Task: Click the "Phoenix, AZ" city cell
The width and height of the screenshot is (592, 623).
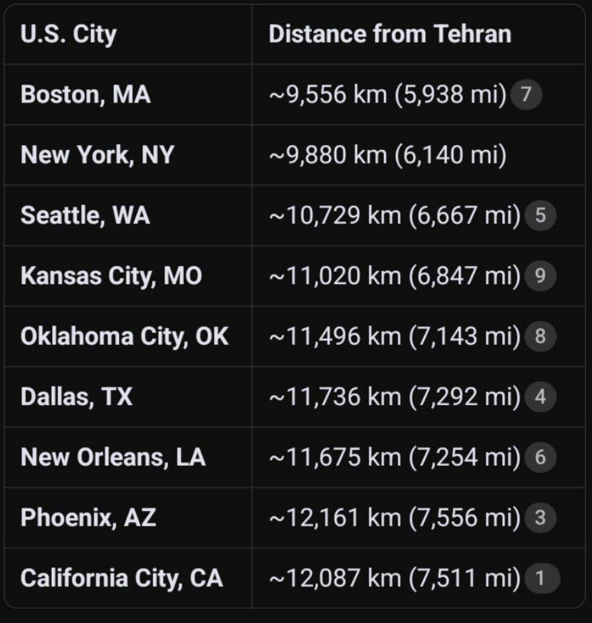Action: [x=88, y=518]
